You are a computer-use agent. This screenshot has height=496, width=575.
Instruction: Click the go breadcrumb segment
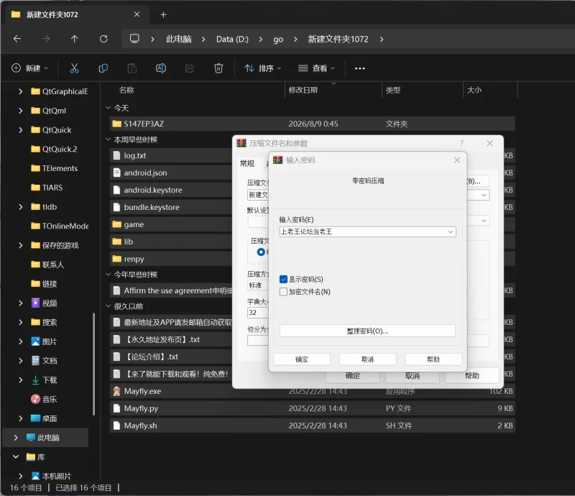point(278,40)
